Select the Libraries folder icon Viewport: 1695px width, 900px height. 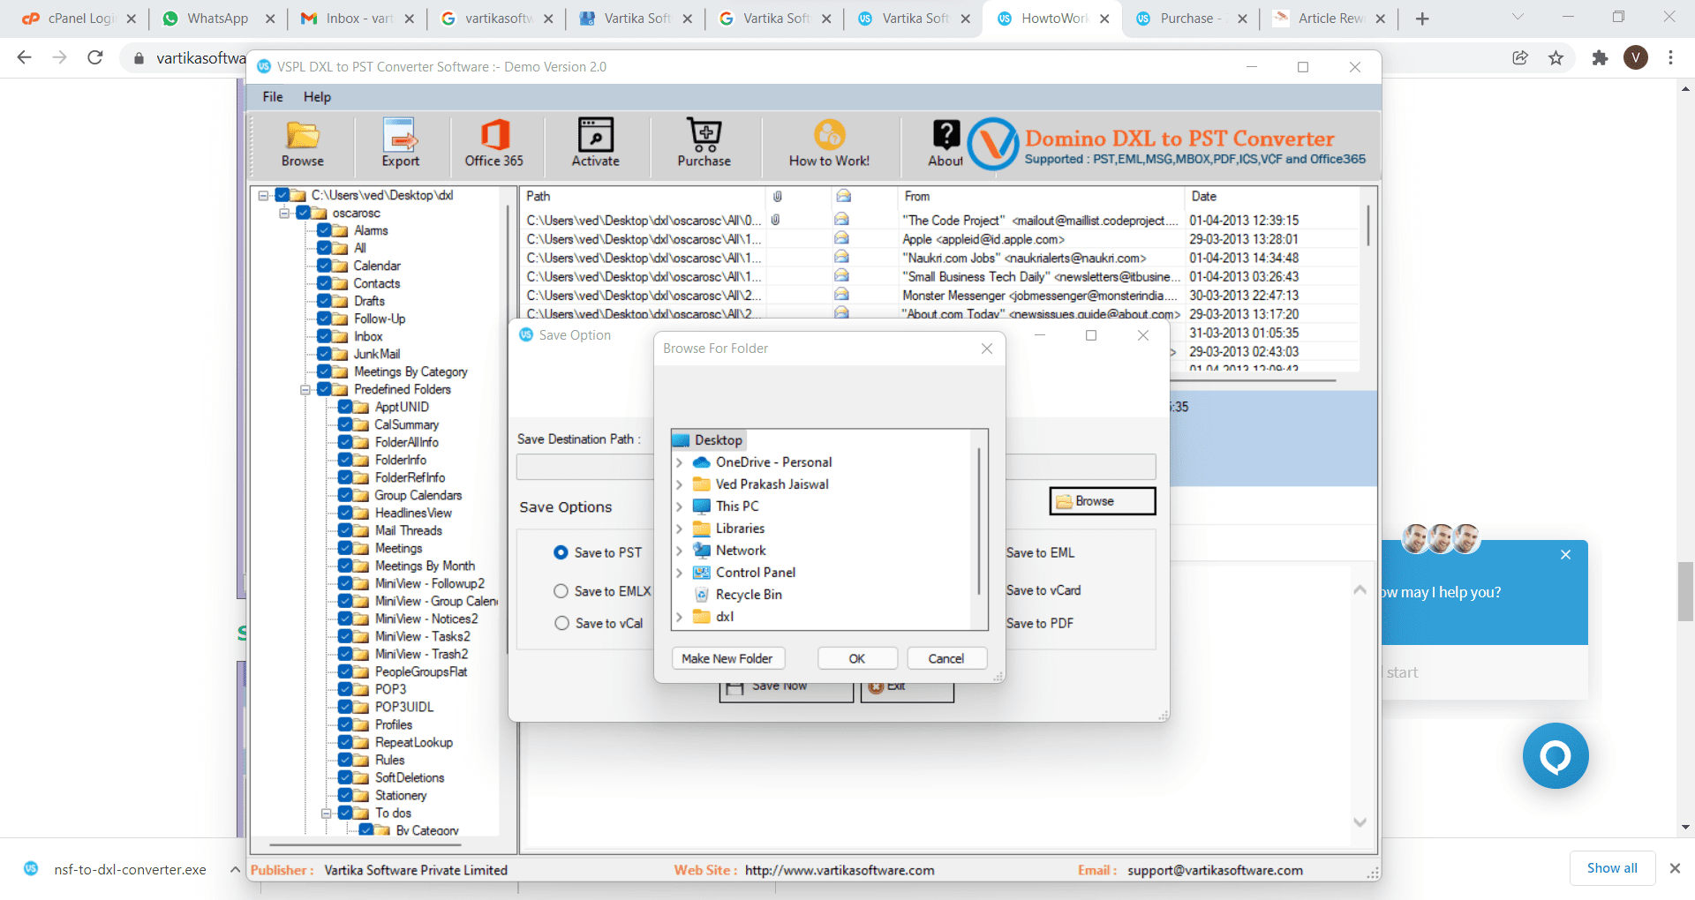point(702,529)
